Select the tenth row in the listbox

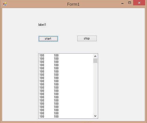pyautogui.click(x=66, y=84)
